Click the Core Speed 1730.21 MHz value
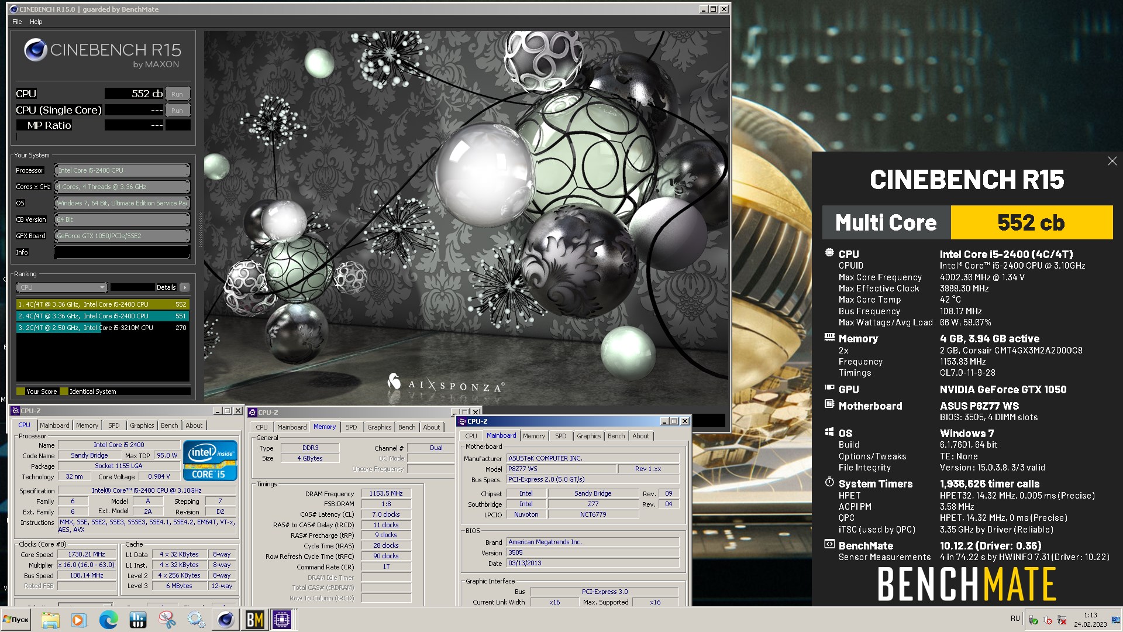The width and height of the screenshot is (1123, 632). pyautogui.click(x=87, y=554)
